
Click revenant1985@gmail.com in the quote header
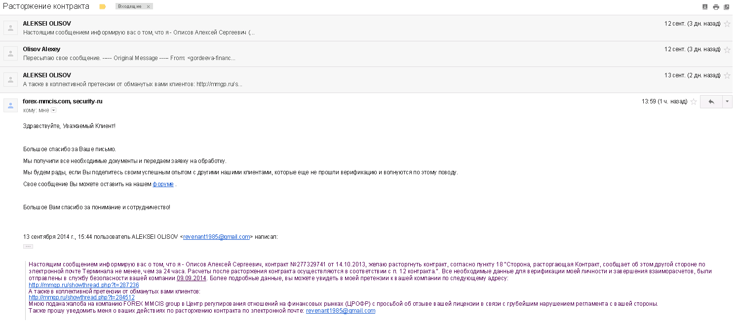(x=216, y=237)
